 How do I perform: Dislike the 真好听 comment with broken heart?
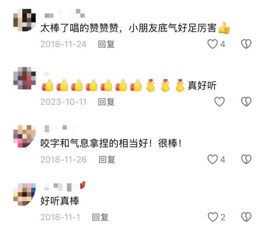click(246, 102)
